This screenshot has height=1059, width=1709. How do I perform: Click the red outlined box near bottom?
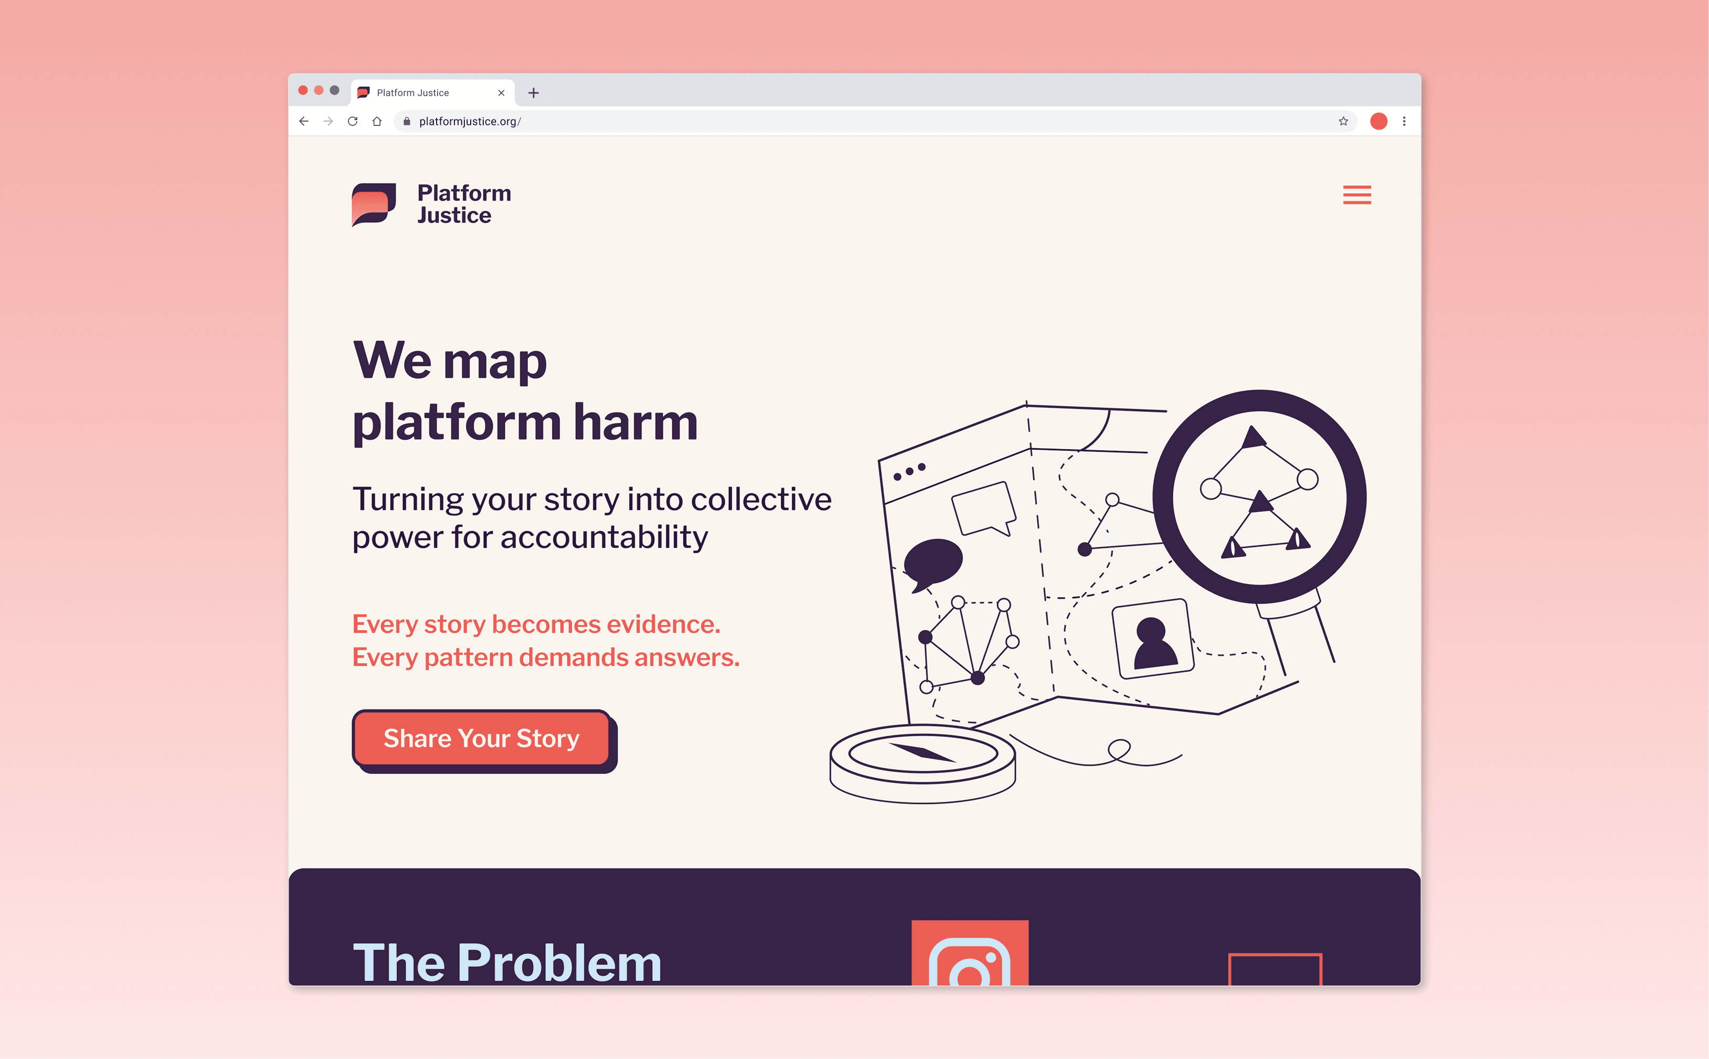(1275, 969)
